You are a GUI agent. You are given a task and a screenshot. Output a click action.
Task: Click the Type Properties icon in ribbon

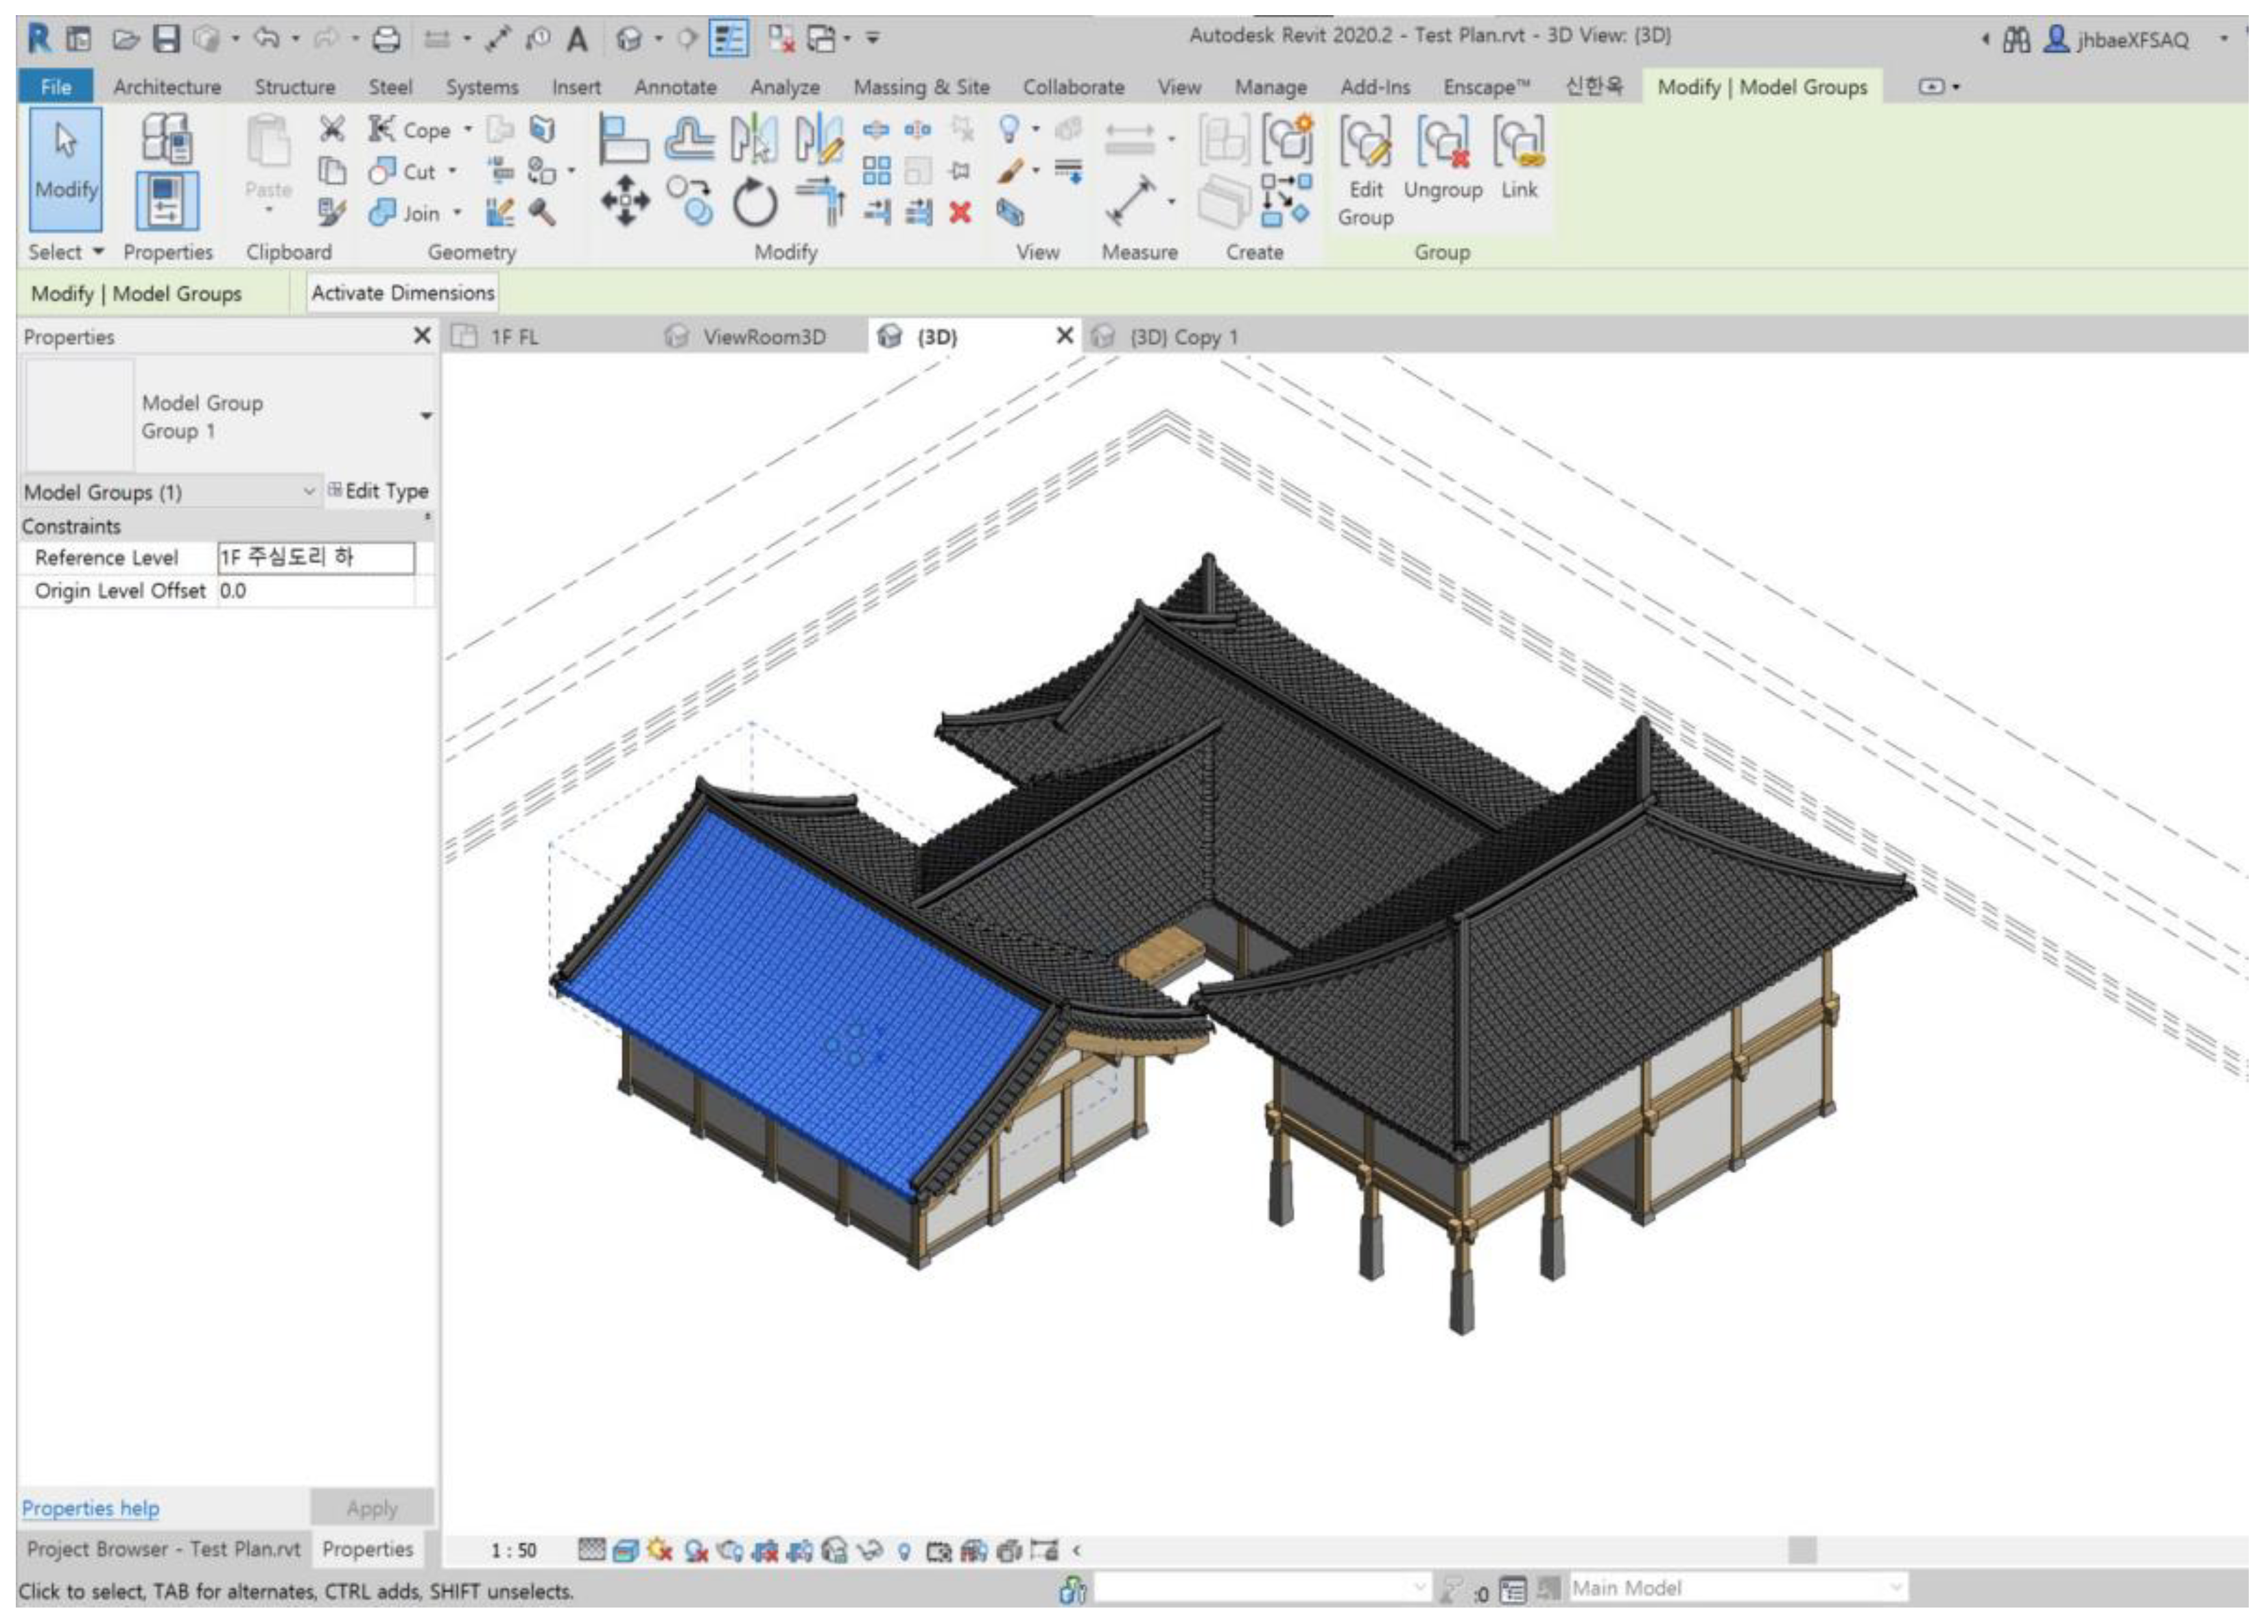coord(166,137)
